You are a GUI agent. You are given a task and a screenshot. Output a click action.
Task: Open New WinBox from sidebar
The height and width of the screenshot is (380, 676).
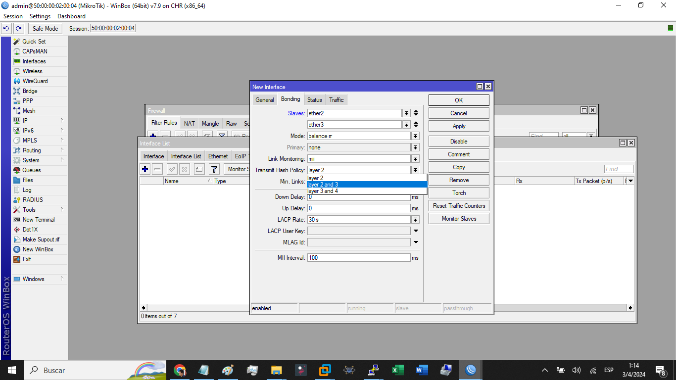38,249
